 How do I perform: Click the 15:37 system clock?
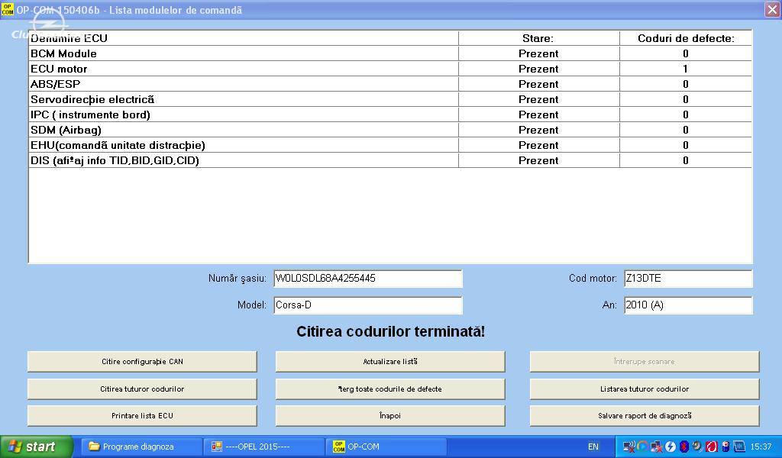(x=761, y=447)
